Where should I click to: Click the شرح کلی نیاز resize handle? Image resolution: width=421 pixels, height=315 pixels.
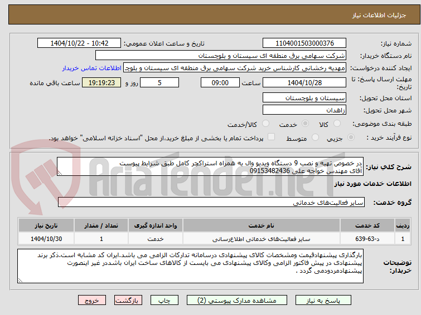tap(60, 173)
